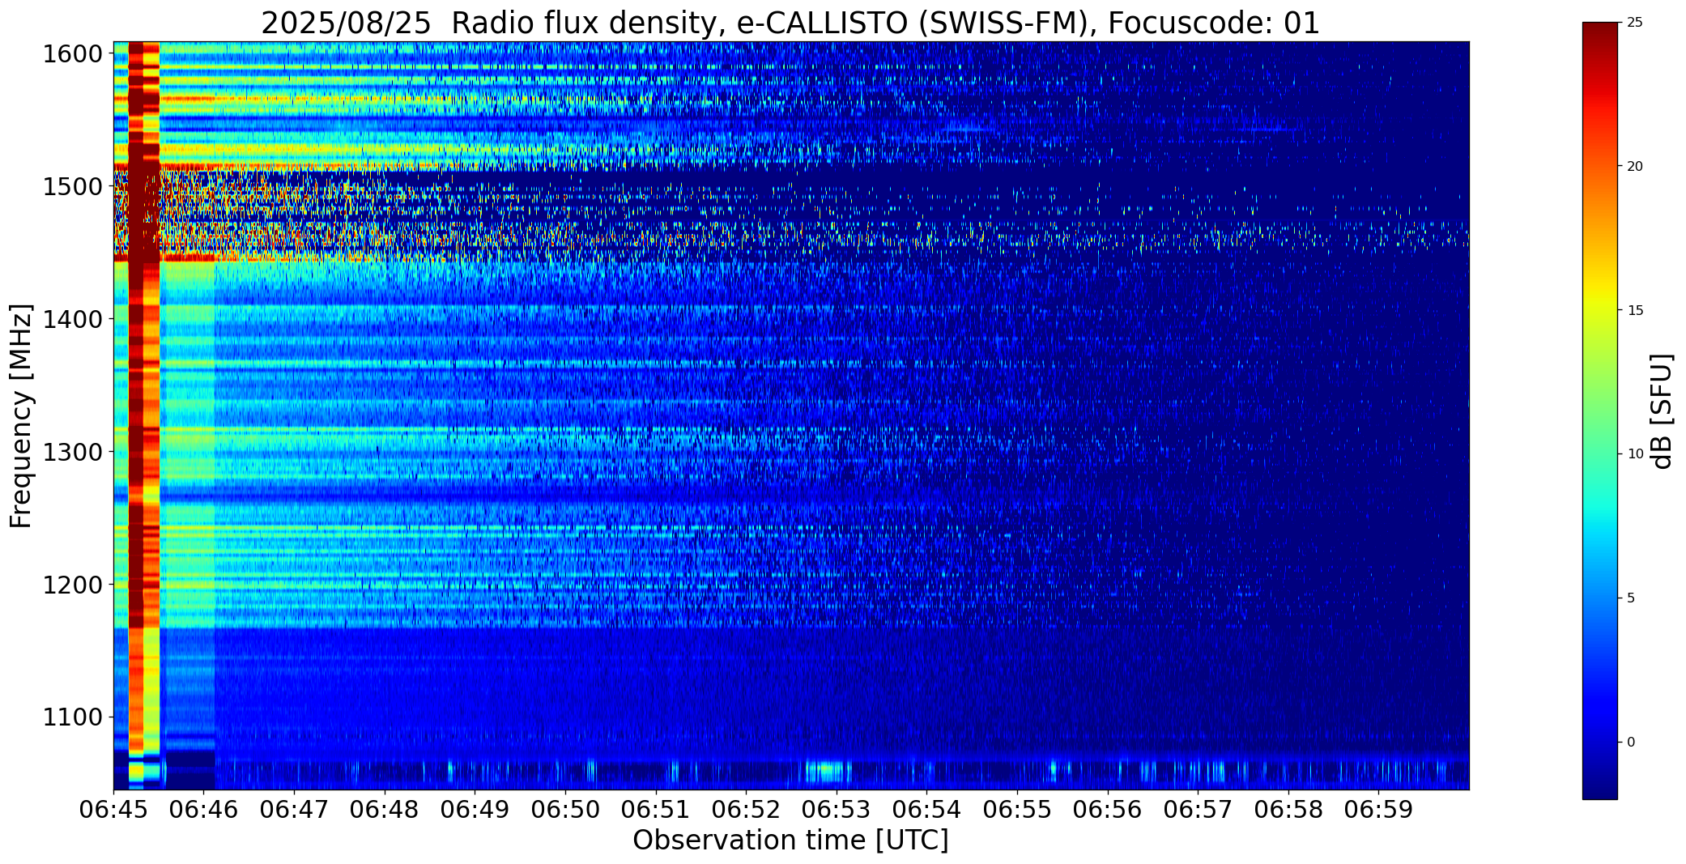Click the 'Observation time [UTC]' x-axis label

click(x=790, y=841)
